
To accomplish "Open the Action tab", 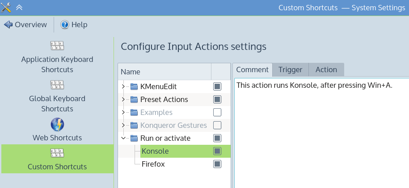I will tap(326, 69).
